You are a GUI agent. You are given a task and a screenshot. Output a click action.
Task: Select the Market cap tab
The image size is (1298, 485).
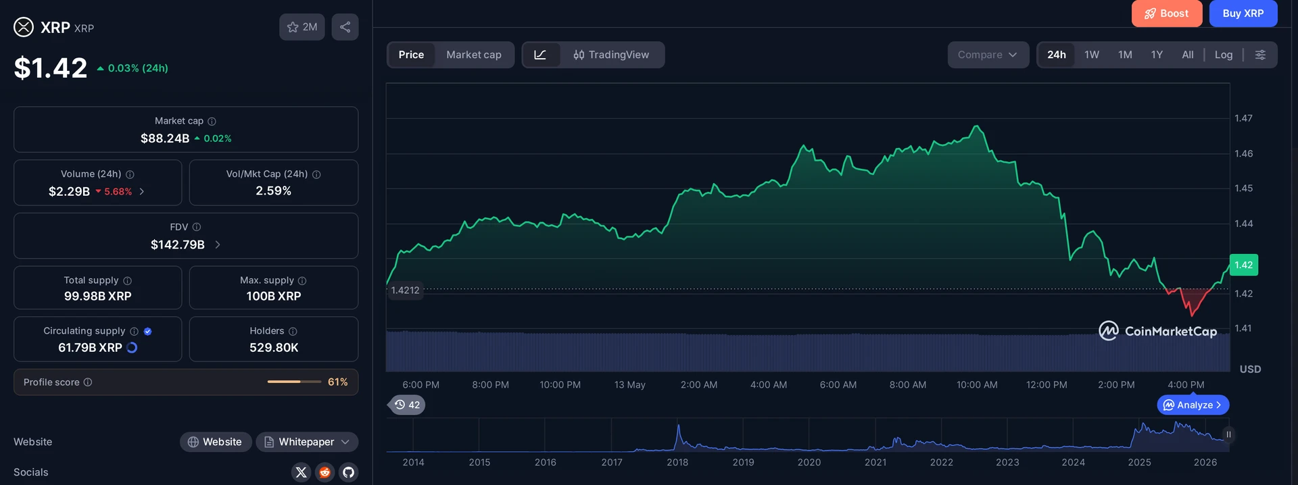point(474,55)
